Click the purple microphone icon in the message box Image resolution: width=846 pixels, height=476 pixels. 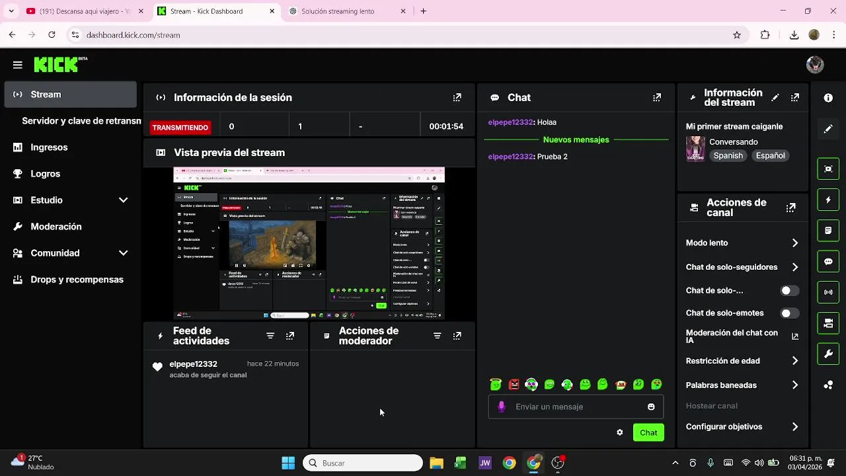pyautogui.click(x=502, y=407)
